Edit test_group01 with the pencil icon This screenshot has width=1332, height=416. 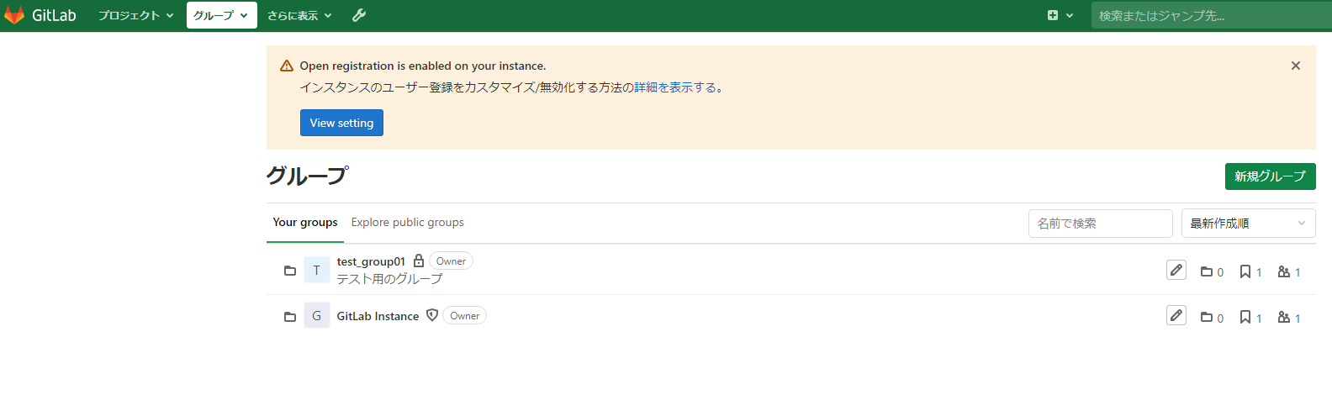click(1176, 270)
